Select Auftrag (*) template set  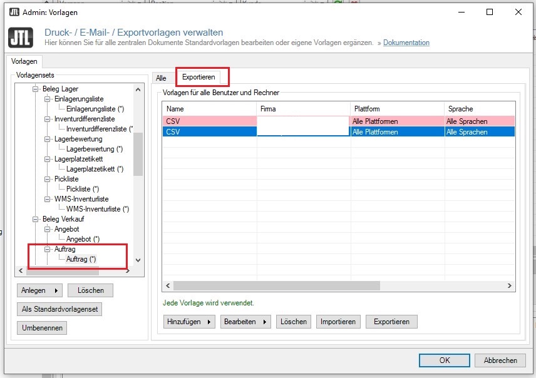(81, 259)
